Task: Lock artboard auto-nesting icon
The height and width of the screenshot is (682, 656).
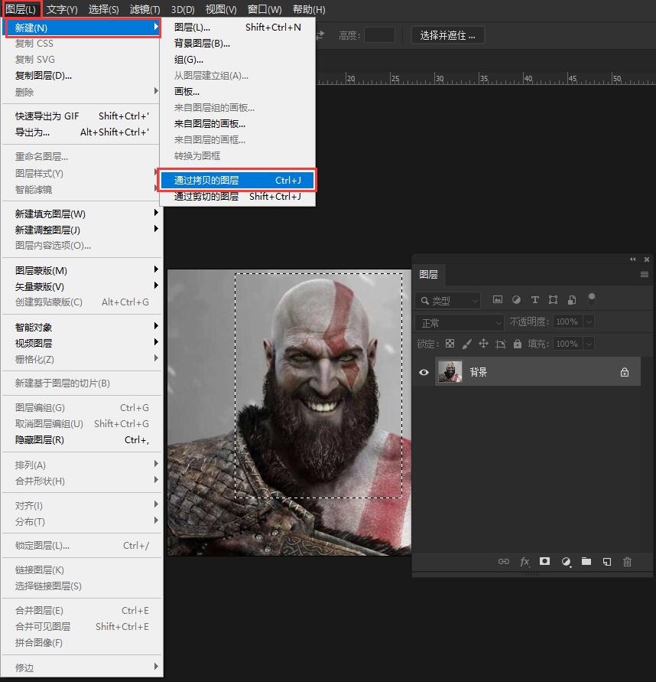Action: click(501, 344)
